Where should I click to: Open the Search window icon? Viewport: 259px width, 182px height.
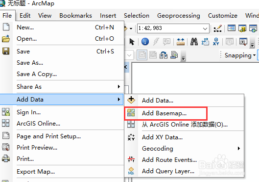(253, 28)
